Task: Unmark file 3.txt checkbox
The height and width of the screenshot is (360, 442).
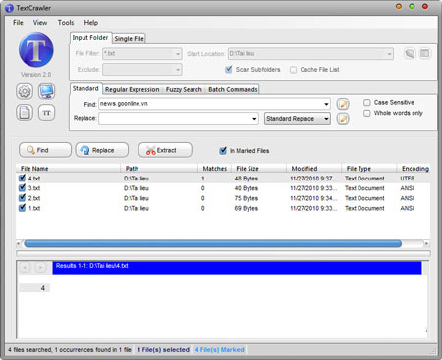Action: 22,188
